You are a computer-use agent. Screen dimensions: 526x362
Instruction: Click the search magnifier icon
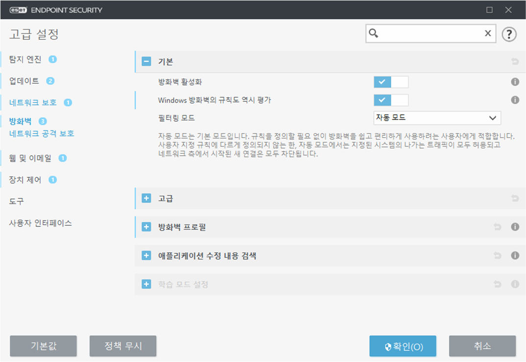point(374,33)
